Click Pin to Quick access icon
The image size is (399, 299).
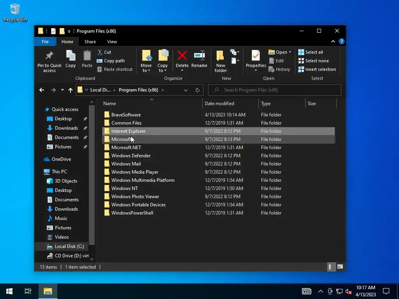(49, 55)
